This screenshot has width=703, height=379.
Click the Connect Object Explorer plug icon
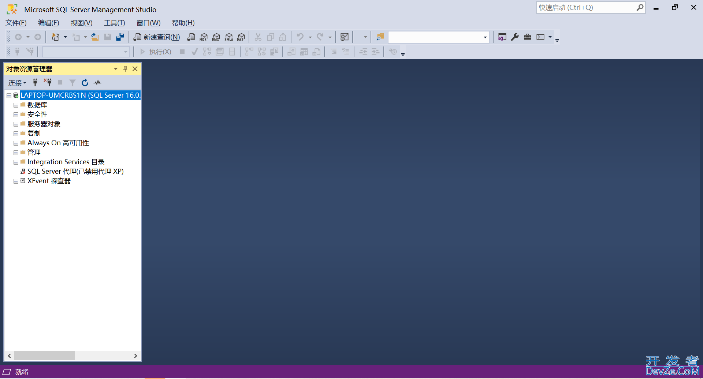[35, 82]
